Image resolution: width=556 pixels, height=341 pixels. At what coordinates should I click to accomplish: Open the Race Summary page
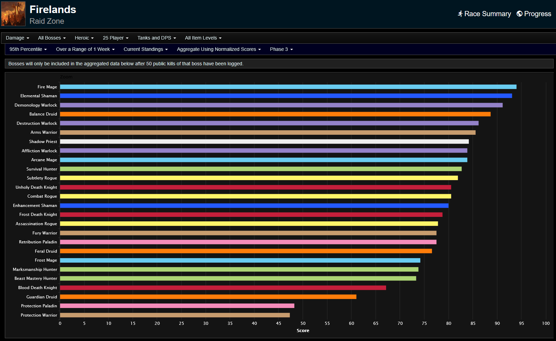tap(487, 14)
